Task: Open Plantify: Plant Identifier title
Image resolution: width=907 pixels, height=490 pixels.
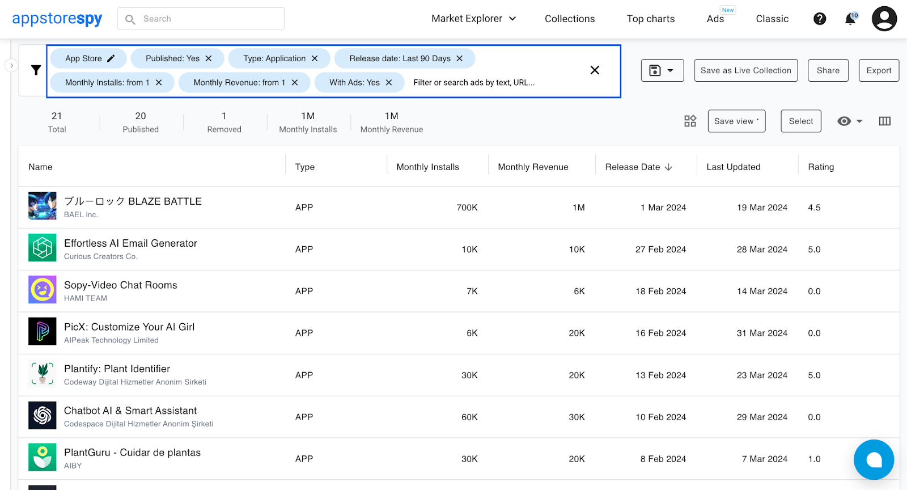Action: 117,369
